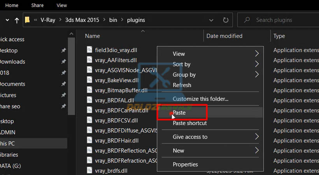Viewport: 319px width, 175px height.
Task: Open ADMIN in navigation pane
Action: click(x=7, y=132)
